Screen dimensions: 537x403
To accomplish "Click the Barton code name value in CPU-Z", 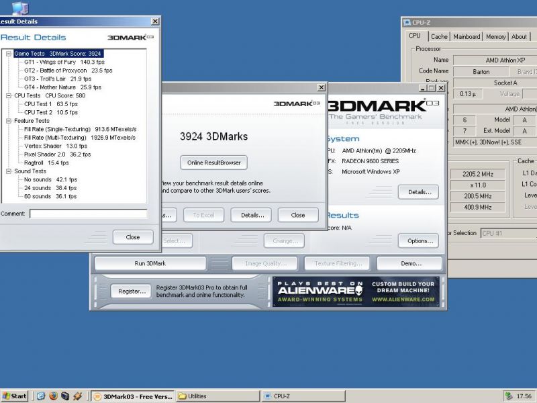I will (481, 72).
